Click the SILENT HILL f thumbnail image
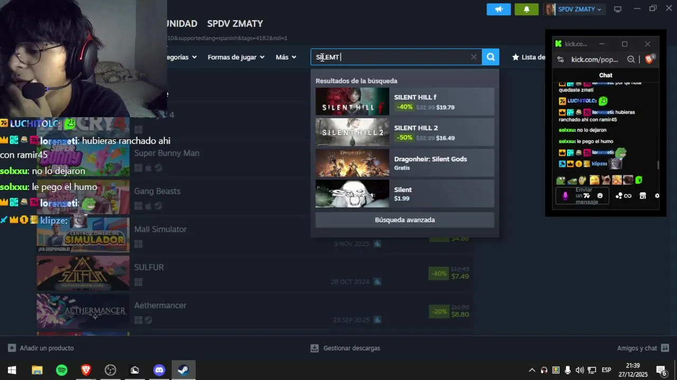This screenshot has width=677, height=380. coord(352,101)
